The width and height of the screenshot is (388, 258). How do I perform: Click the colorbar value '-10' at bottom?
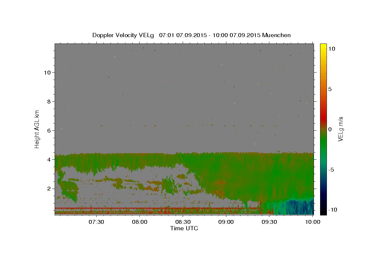pos(333,210)
